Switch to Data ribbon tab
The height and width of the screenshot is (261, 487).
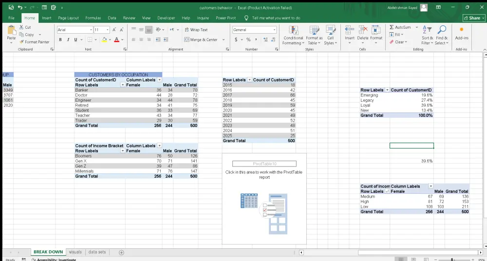pyautogui.click(x=112, y=18)
